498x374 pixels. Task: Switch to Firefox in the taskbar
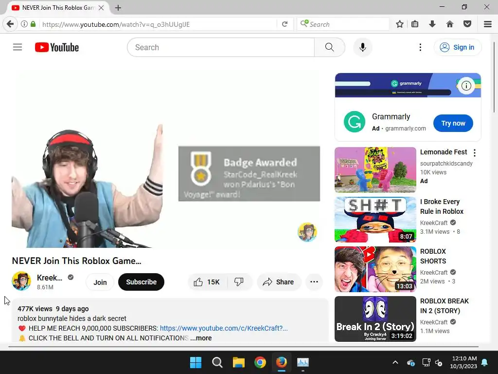click(282, 362)
